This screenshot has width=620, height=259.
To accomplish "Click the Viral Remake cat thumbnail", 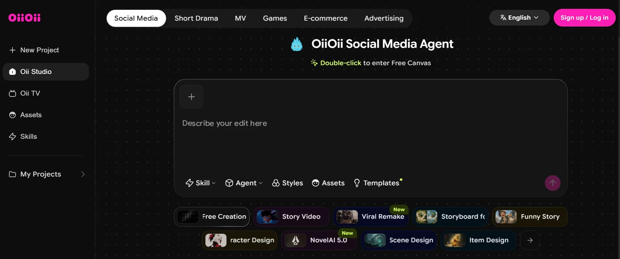I will [347, 217].
